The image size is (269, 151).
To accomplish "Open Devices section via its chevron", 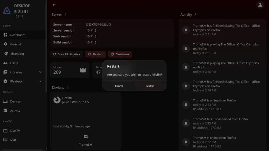I will point(67,88).
